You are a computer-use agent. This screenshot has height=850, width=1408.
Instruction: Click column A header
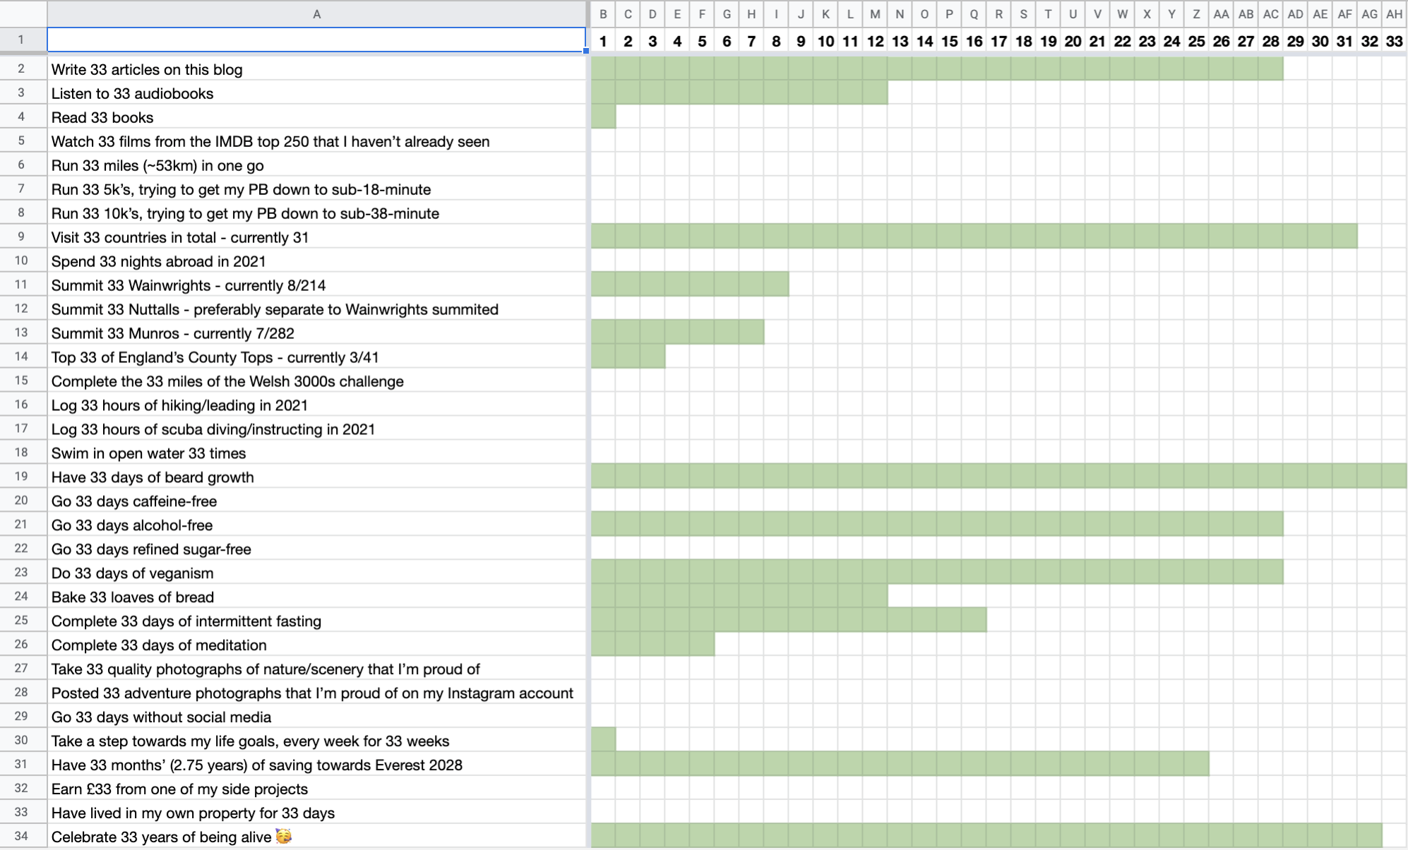click(316, 14)
